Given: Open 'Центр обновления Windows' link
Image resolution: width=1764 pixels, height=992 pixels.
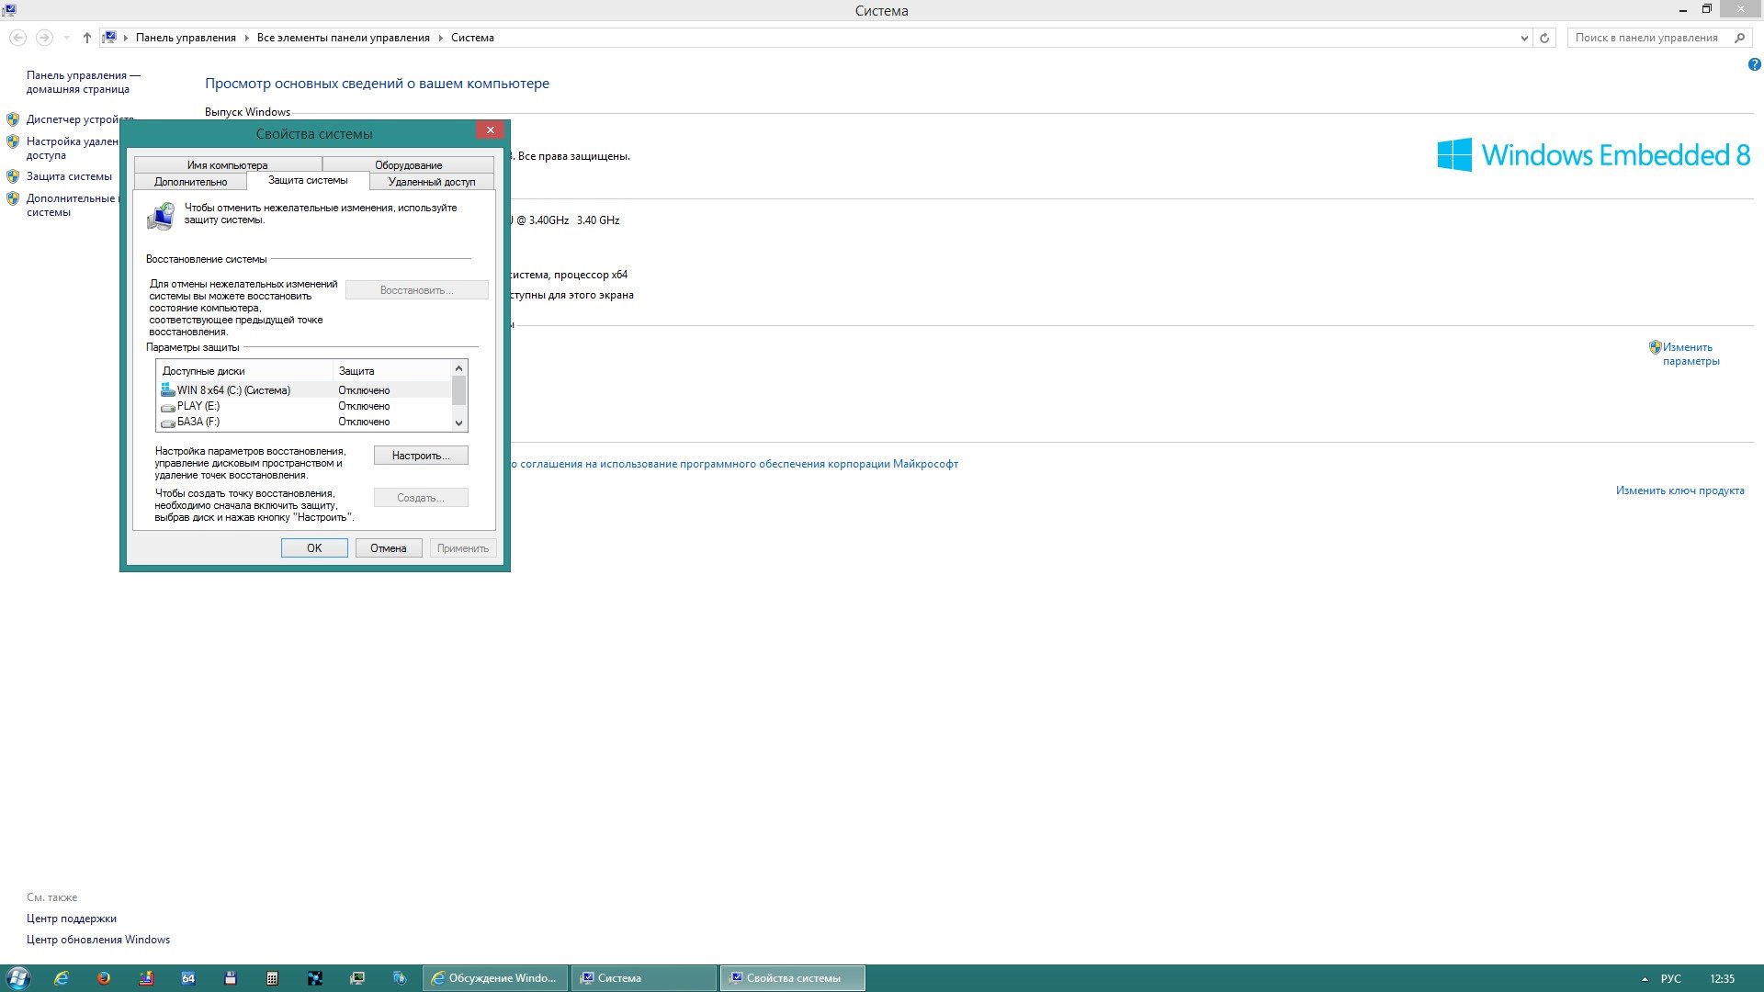Looking at the screenshot, I should coord(98,940).
